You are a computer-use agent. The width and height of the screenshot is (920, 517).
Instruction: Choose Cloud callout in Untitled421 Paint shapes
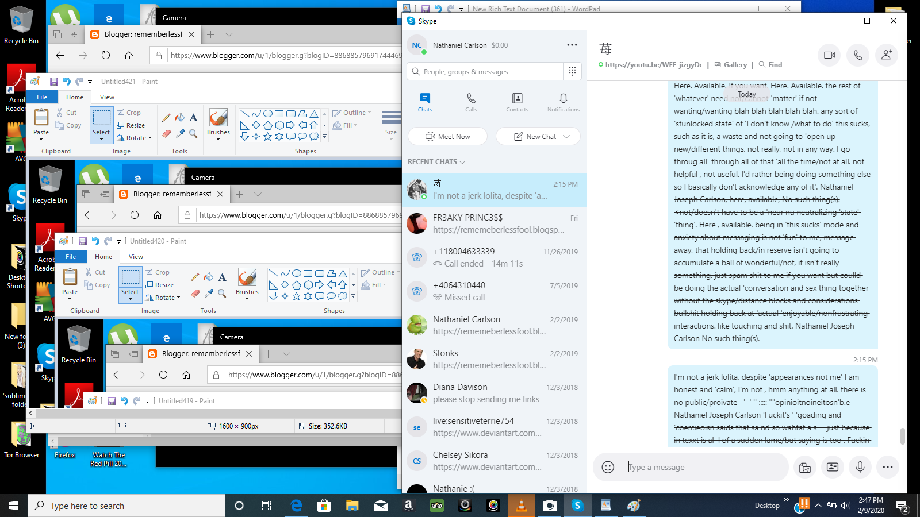[x=313, y=137]
